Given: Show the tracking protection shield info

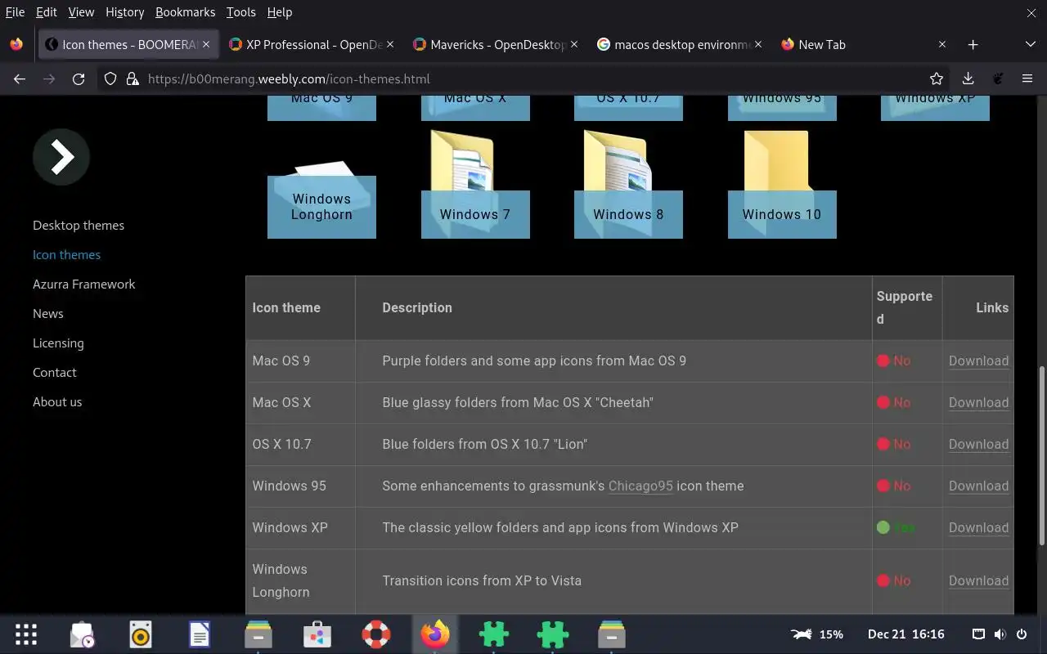Looking at the screenshot, I should point(111,78).
